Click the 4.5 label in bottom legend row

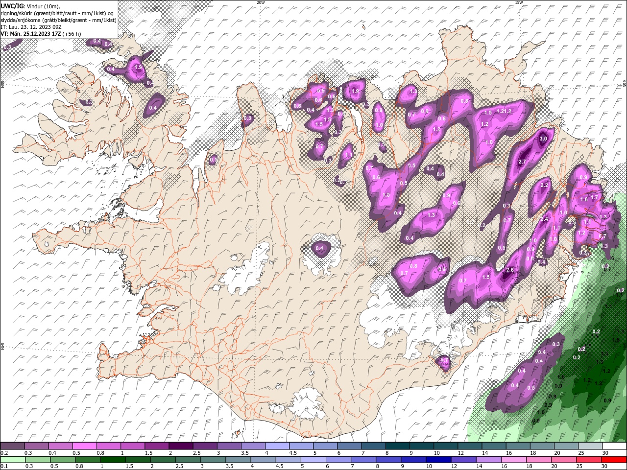pos(280,467)
